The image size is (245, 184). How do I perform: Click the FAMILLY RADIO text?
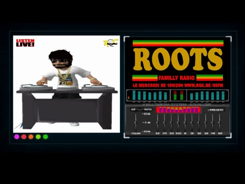177,78
